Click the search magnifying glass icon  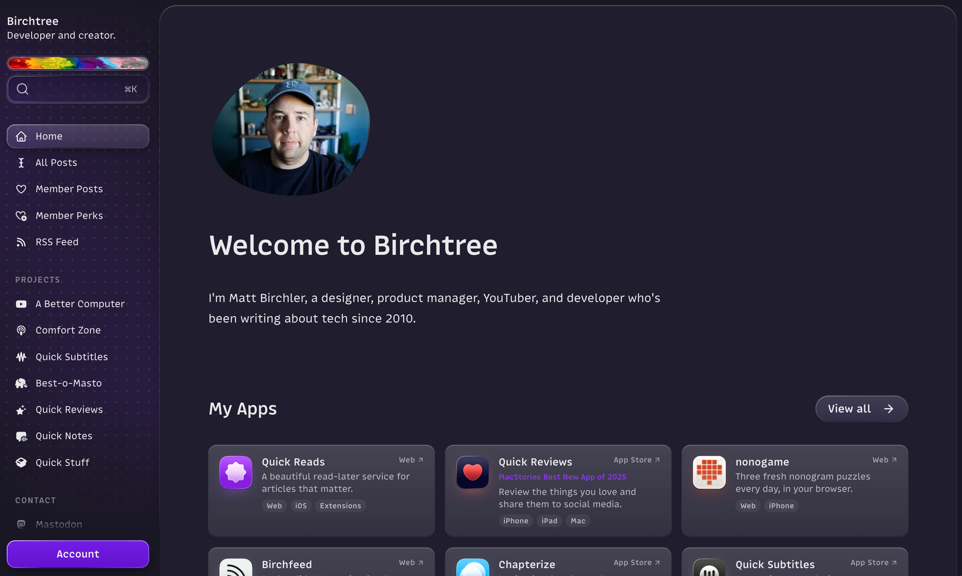[23, 89]
